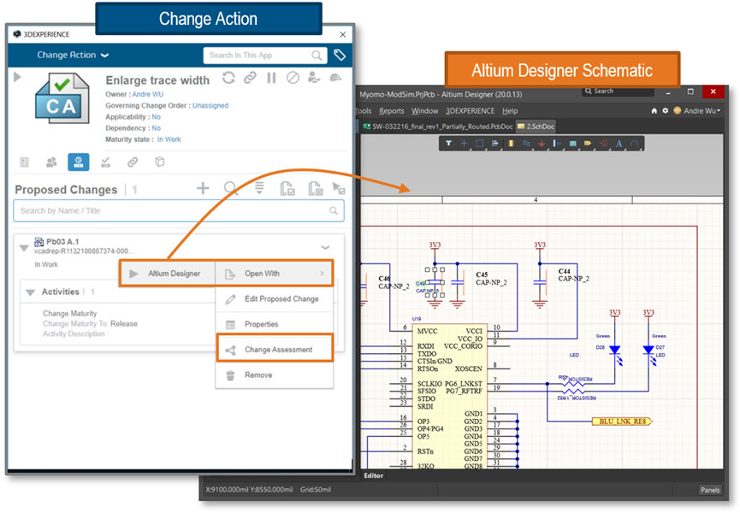
Task: Collapse the Pb03 A.1 proposed change row
Action: [24, 248]
